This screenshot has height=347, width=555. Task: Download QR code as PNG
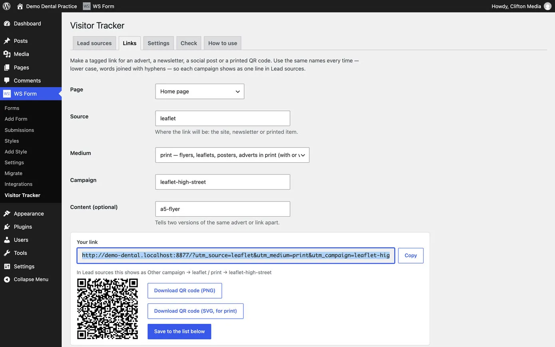(x=185, y=291)
